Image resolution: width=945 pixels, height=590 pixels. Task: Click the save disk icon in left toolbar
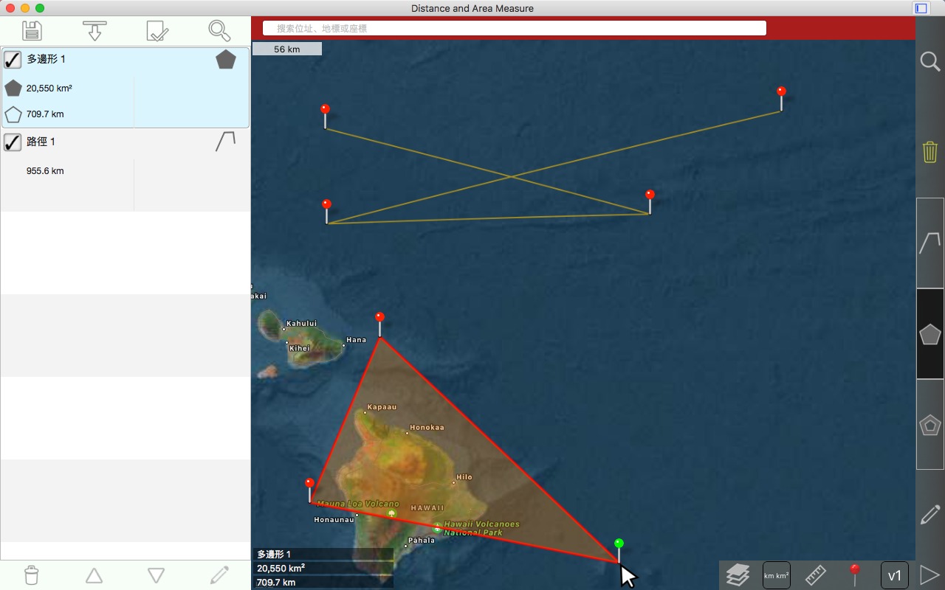pyautogui.click(x=32, y=30)
